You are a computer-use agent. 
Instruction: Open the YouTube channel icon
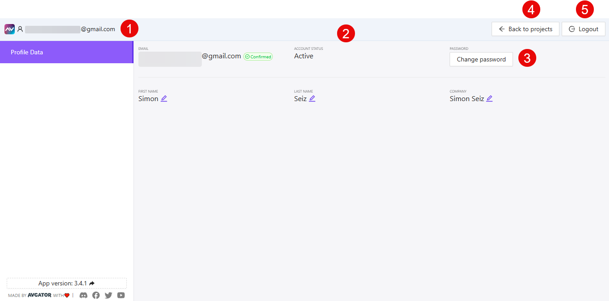pos(121,295)
